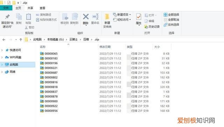The height and width of the screenshot is (127, 224).
Task: Click the zip icon of file 00000900
Action: [x=42, y=101]
